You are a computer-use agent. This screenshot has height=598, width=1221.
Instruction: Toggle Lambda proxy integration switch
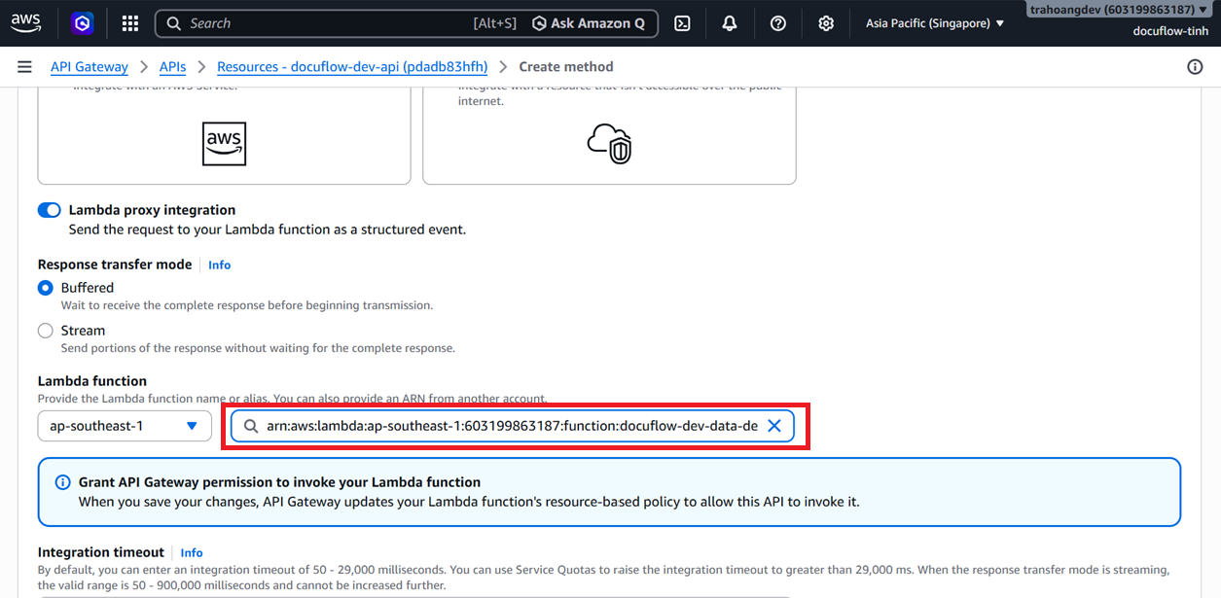pos(49,210)
